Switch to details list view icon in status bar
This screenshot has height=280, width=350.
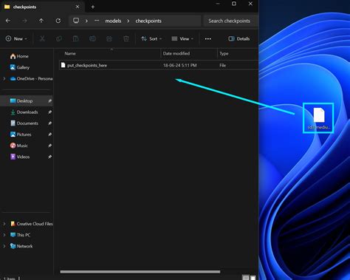[x=245, y=278]
